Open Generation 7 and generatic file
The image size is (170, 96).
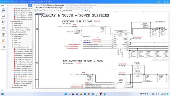[23, 55]
